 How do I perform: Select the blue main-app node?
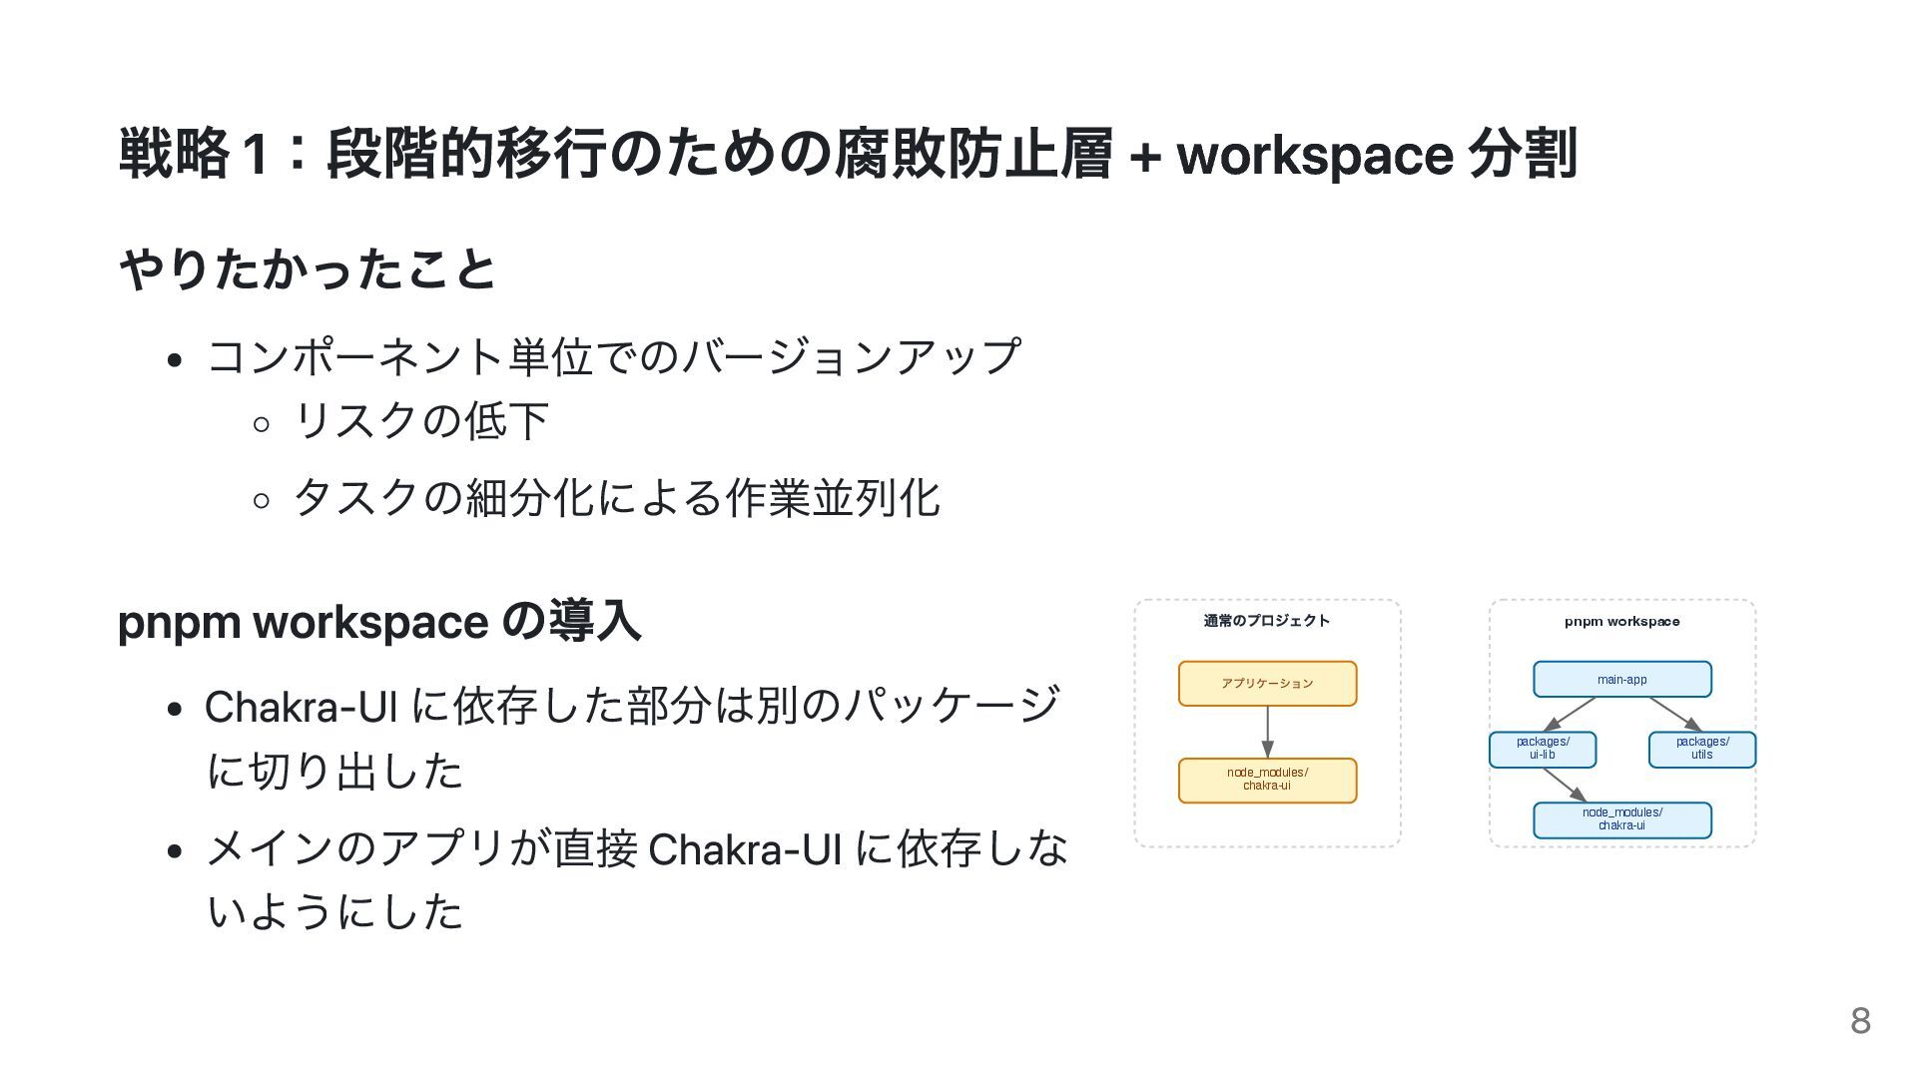click(x=1621, y=680)
